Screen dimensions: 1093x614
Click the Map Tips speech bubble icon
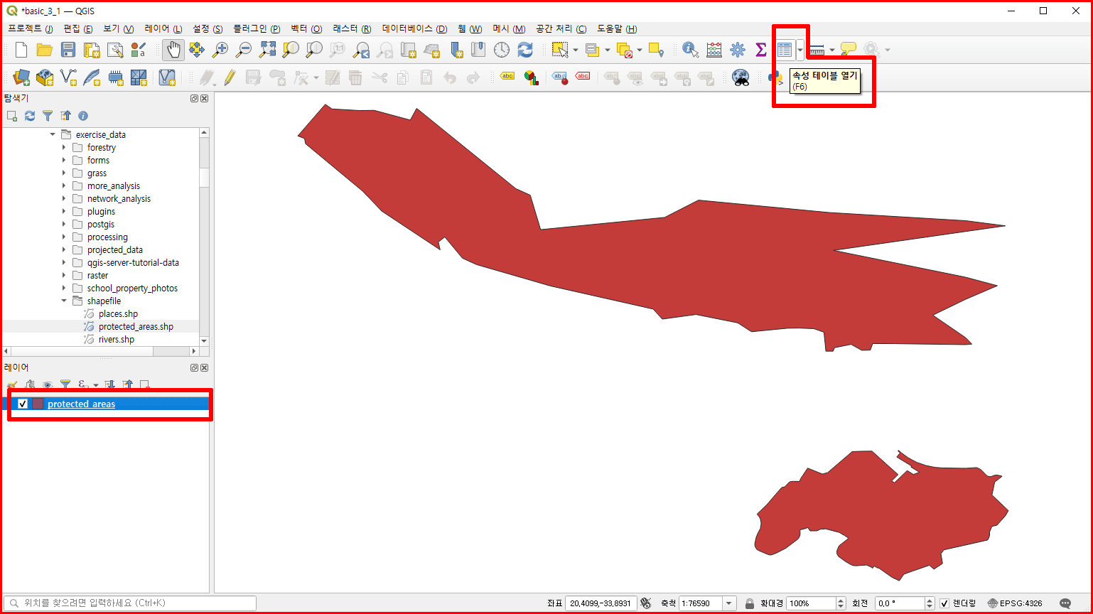(x=848, y=50)
